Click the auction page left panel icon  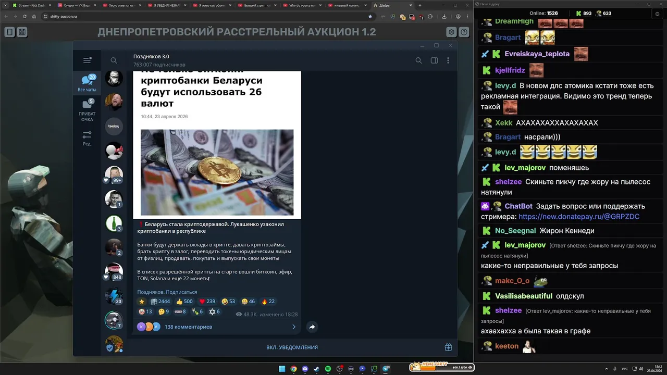coord(9,32)
